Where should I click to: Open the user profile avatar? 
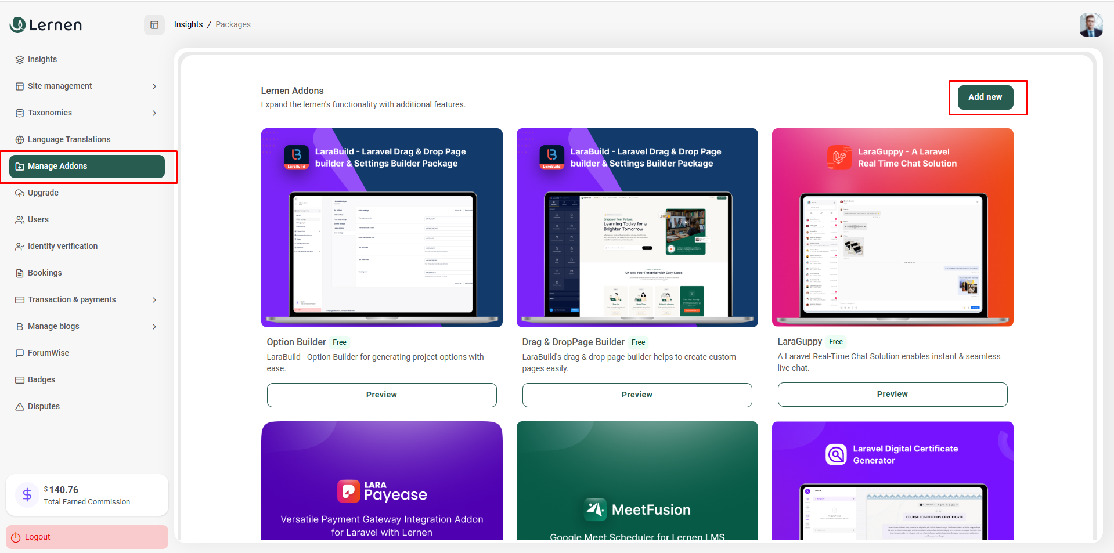pyautogui.click(x=1090, y=25)
